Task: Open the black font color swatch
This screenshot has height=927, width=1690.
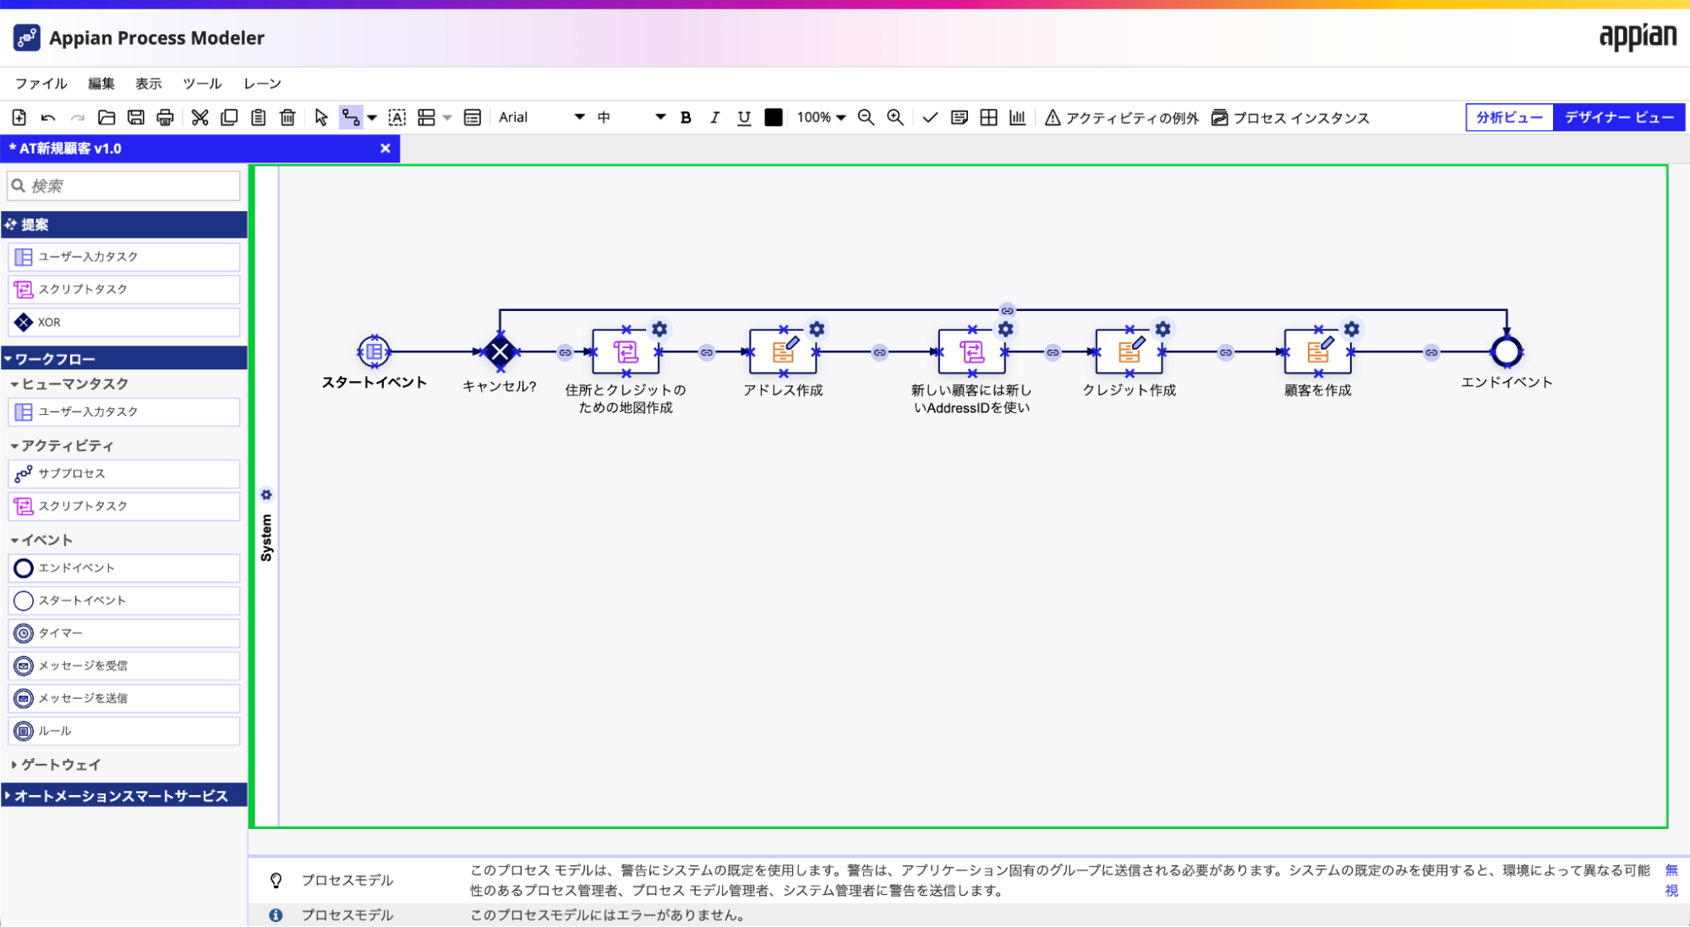Action: click(x=774, y=117)
